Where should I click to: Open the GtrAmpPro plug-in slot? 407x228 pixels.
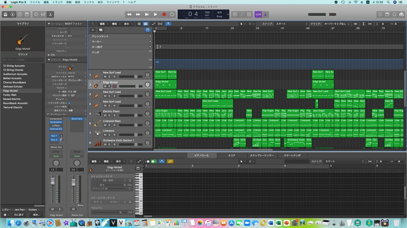(x=56, y=122)
